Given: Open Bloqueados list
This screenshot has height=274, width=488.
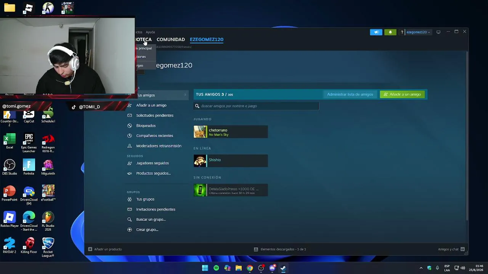Looking at the screenshot, I should click(x=146, y=126).
